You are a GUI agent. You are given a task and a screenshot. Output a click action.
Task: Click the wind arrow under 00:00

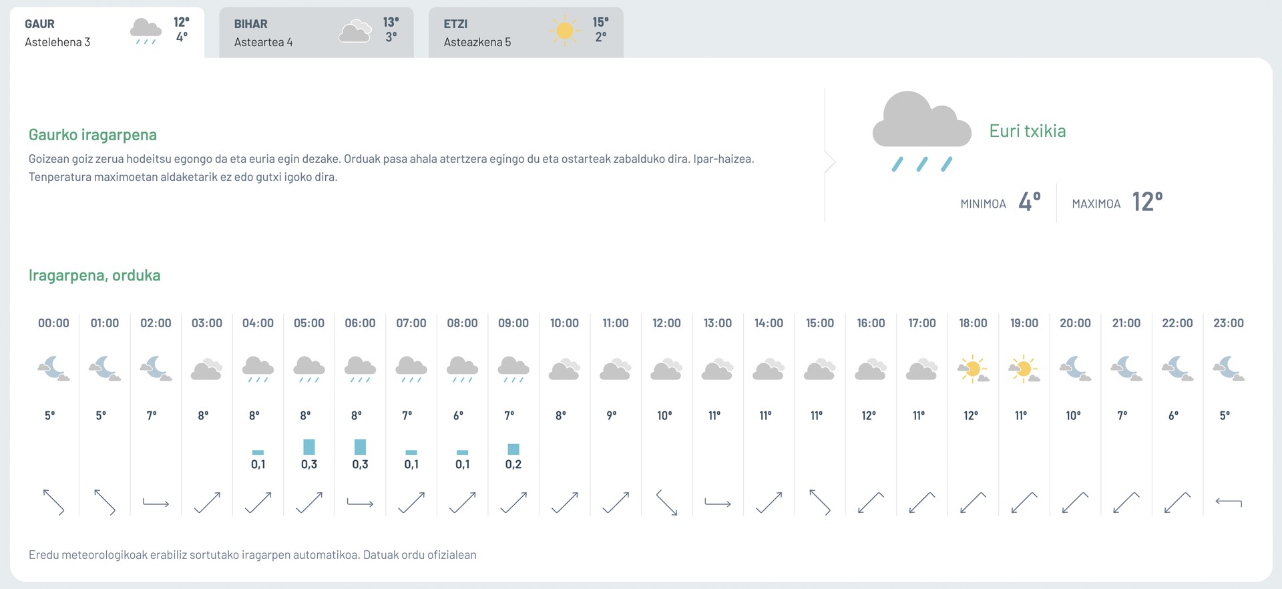point(53,502)
